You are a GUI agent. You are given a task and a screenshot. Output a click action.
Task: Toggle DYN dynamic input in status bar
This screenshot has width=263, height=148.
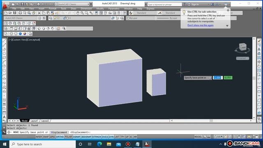point(111,137)
